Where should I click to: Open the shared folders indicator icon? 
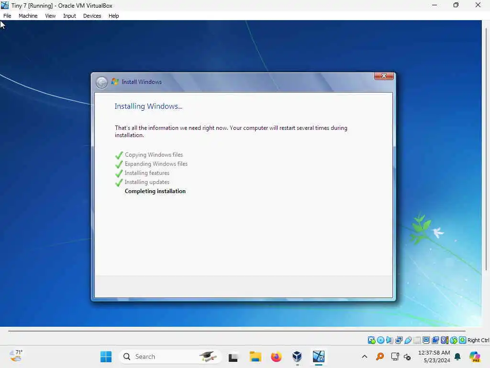point(417,340)
